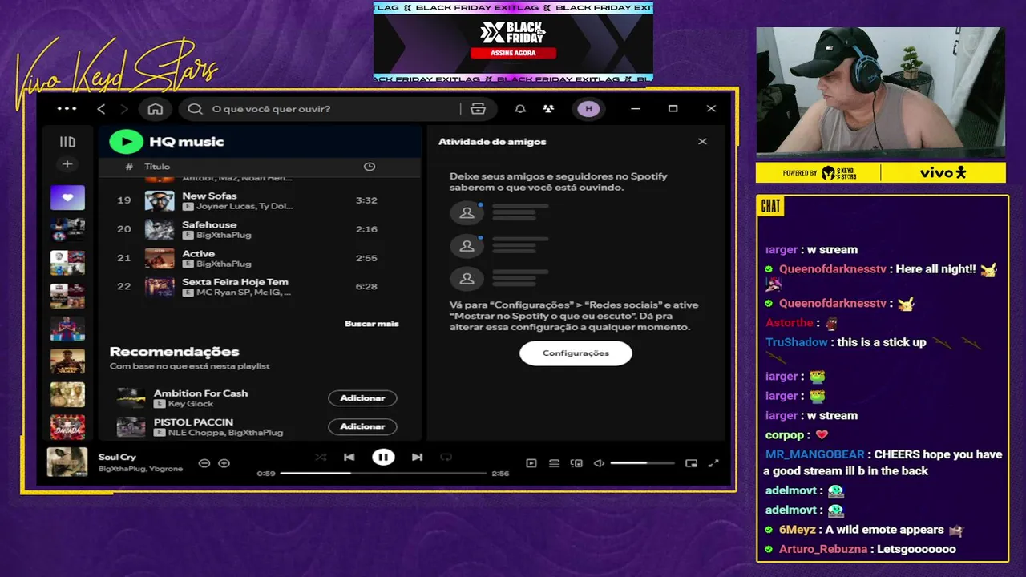The width and height of the screenshot is (1026, 577).
Task: Open the Soul Cry track title
Action: 117,457
